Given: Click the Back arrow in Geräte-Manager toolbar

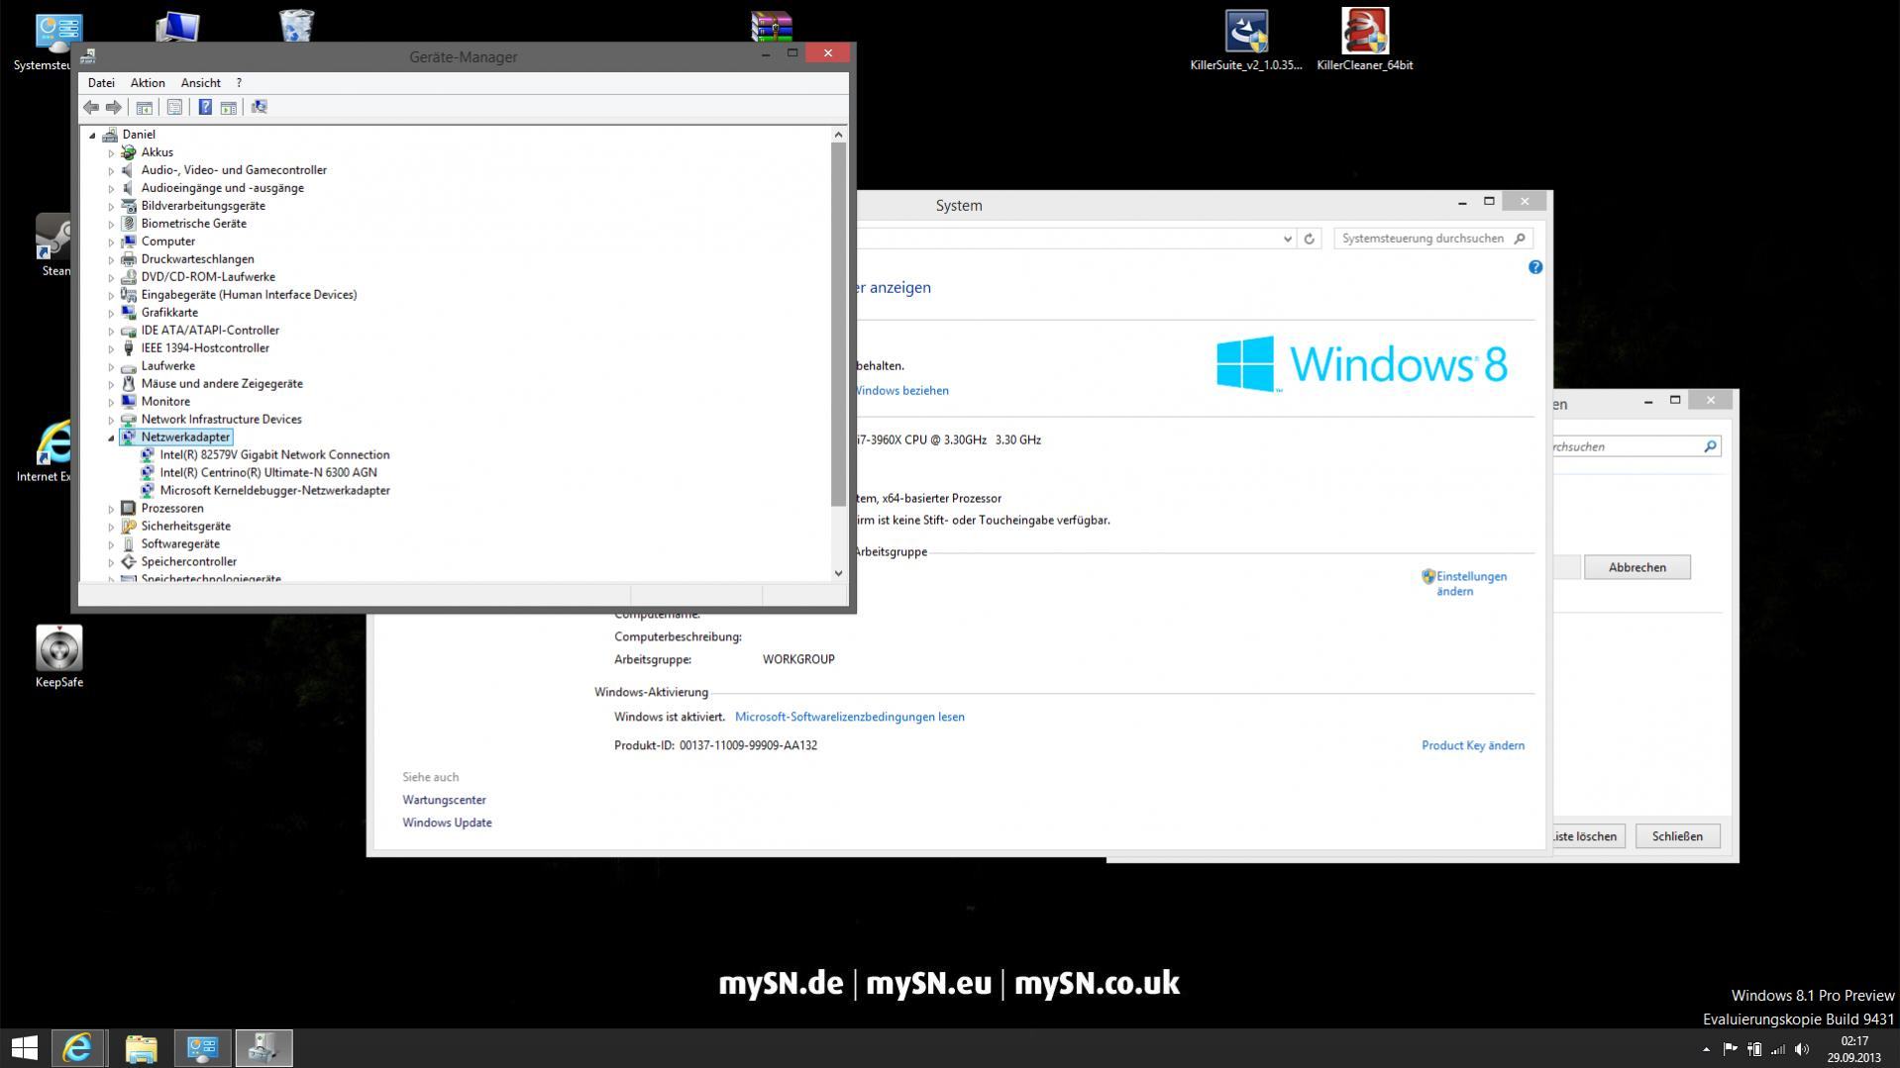Looking at the screenshot, I should coord(91,107).
